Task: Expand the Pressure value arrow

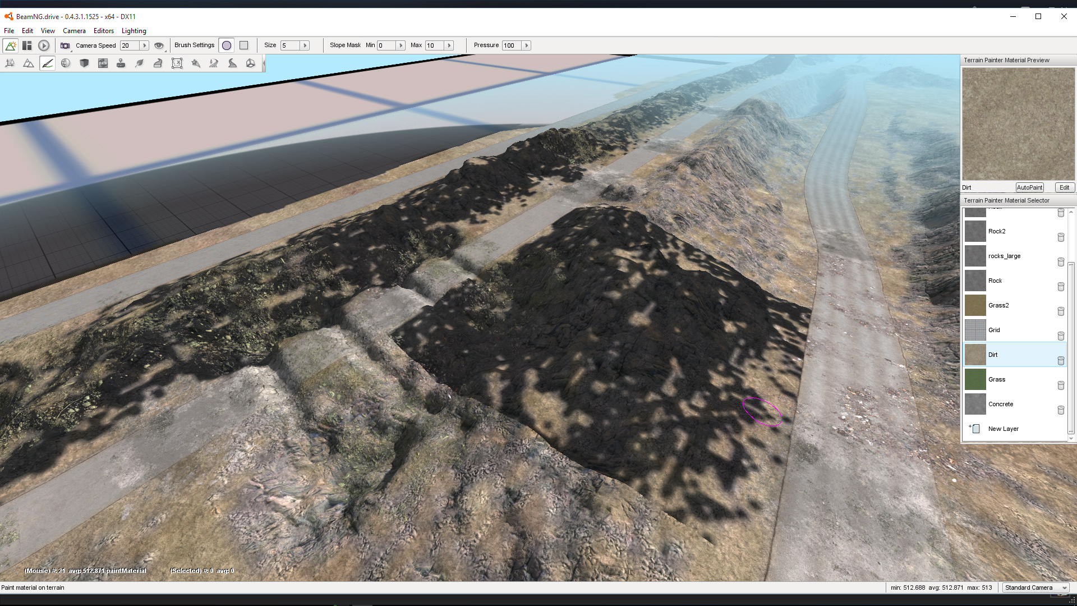Action: click(x=526, y=45)
